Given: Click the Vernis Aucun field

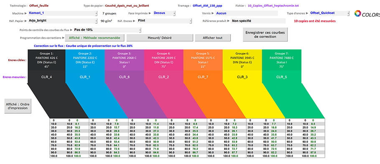Looking at the screenshot, I should [x=246, y=13].
